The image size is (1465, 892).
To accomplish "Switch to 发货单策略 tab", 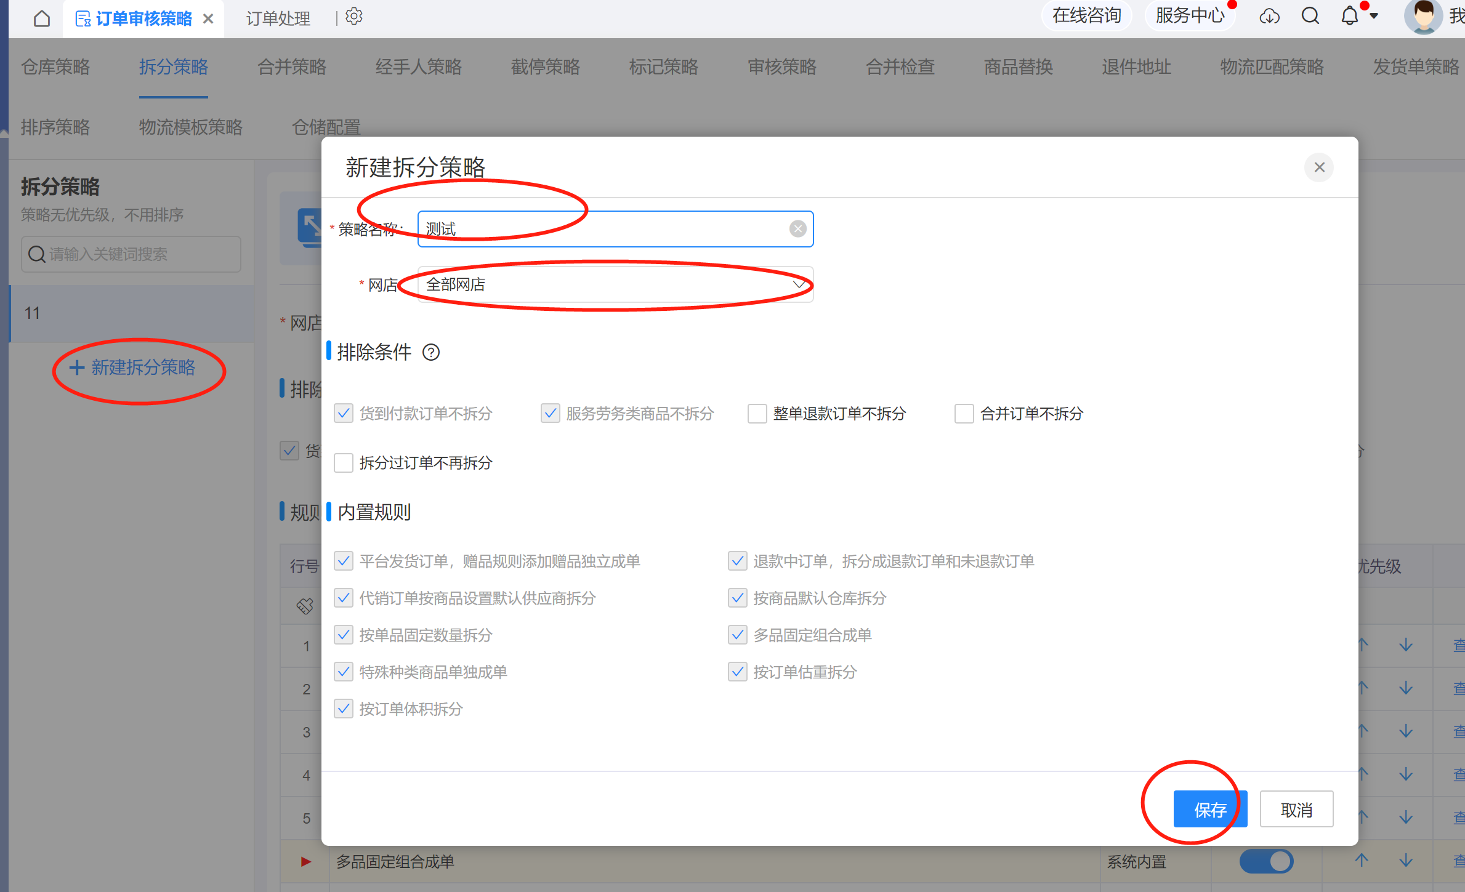I will pyautogui.click(x=1416, y=66).
